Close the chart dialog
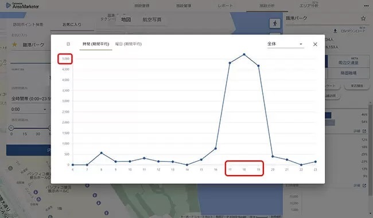373x218 pixels. (315, 44)
